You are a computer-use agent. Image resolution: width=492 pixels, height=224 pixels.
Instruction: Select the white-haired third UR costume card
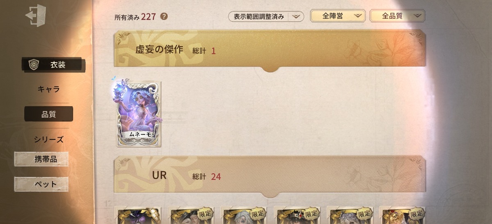coord(245,215)
